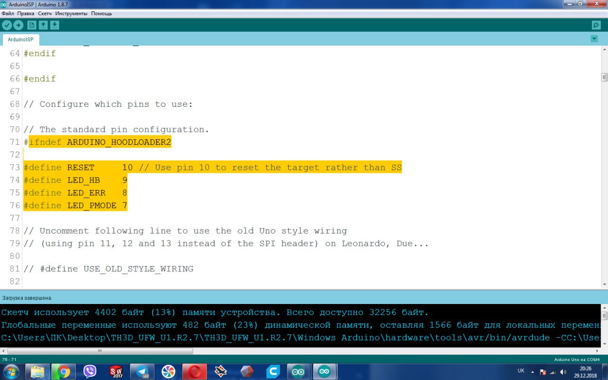Open the red star-shaped app on the taskbar
608x380 pixels.
click(x=220, y=371)
